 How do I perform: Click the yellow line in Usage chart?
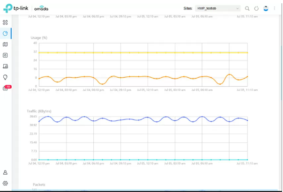(141, 52)
